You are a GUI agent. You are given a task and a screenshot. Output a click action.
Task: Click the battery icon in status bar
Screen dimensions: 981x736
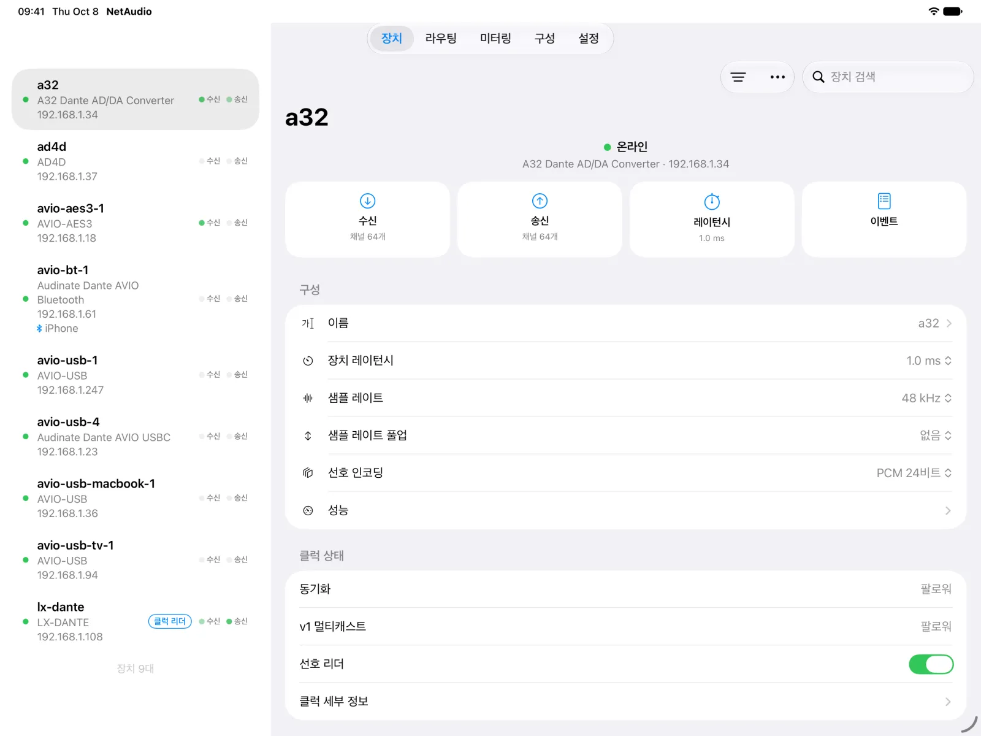[x=953, y=11]
